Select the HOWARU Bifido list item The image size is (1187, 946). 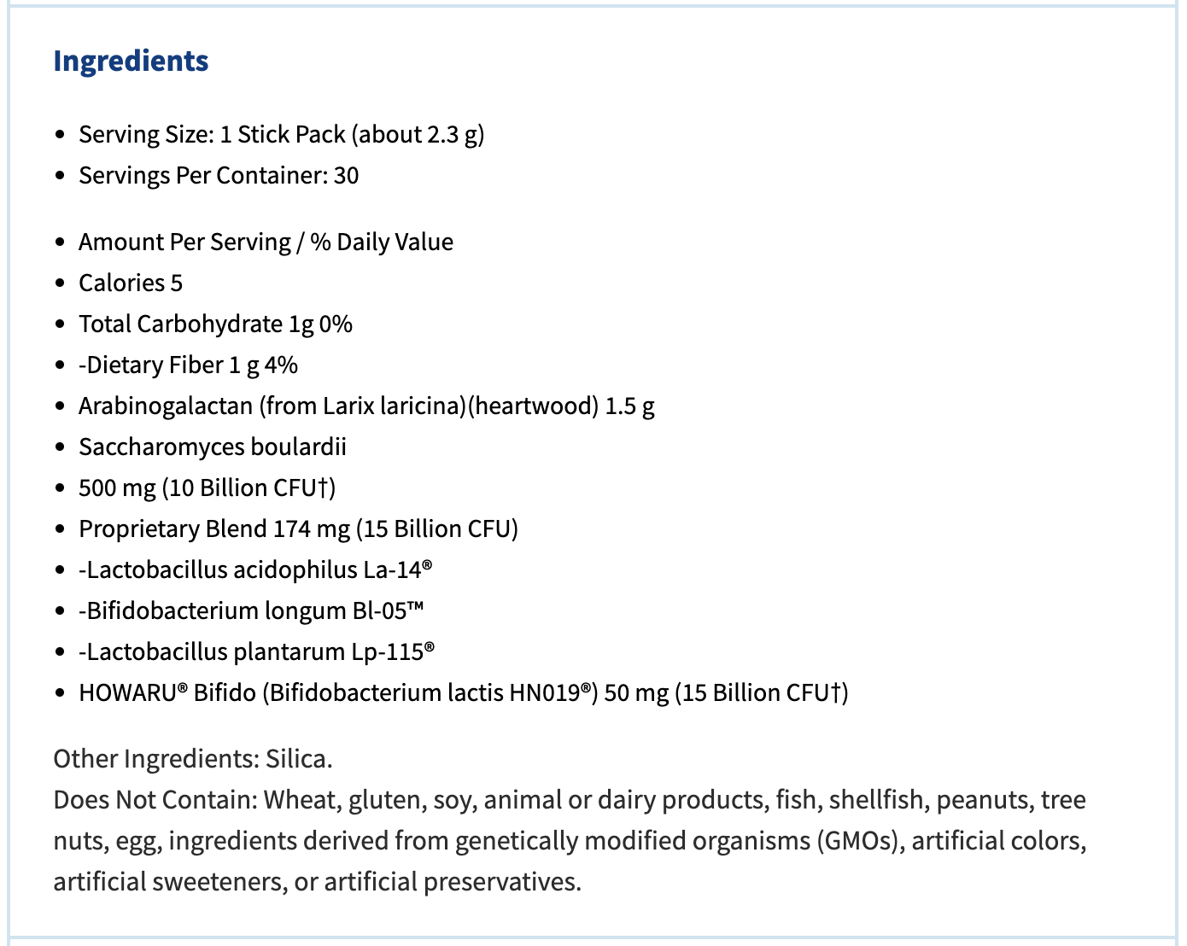(x=463, y=693)
